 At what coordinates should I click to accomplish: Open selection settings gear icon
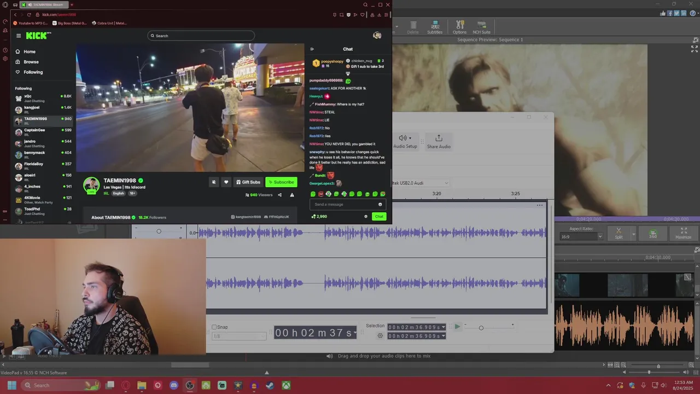point(380,335)
